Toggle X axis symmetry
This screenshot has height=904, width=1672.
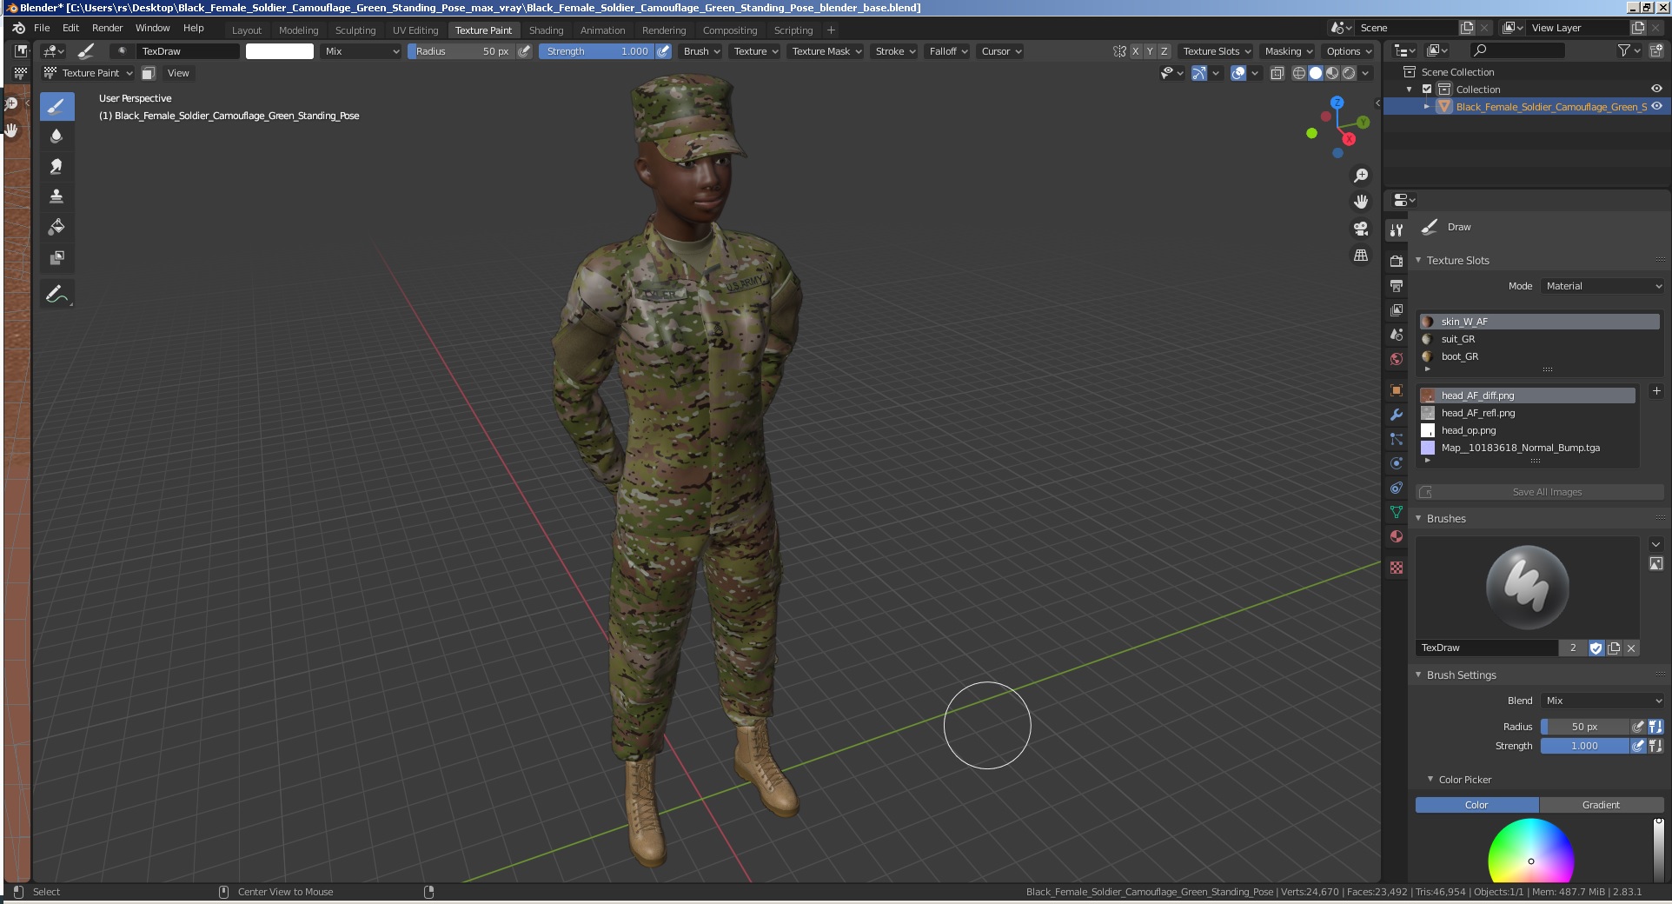click(x=1135, y=51)
